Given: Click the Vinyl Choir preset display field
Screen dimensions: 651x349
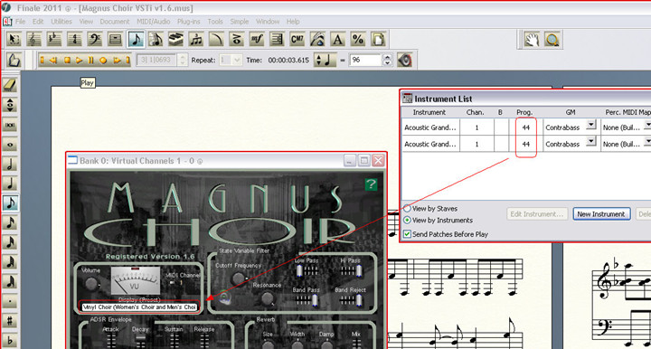Looking at the screenshot, I should click(x=139, y=307).
